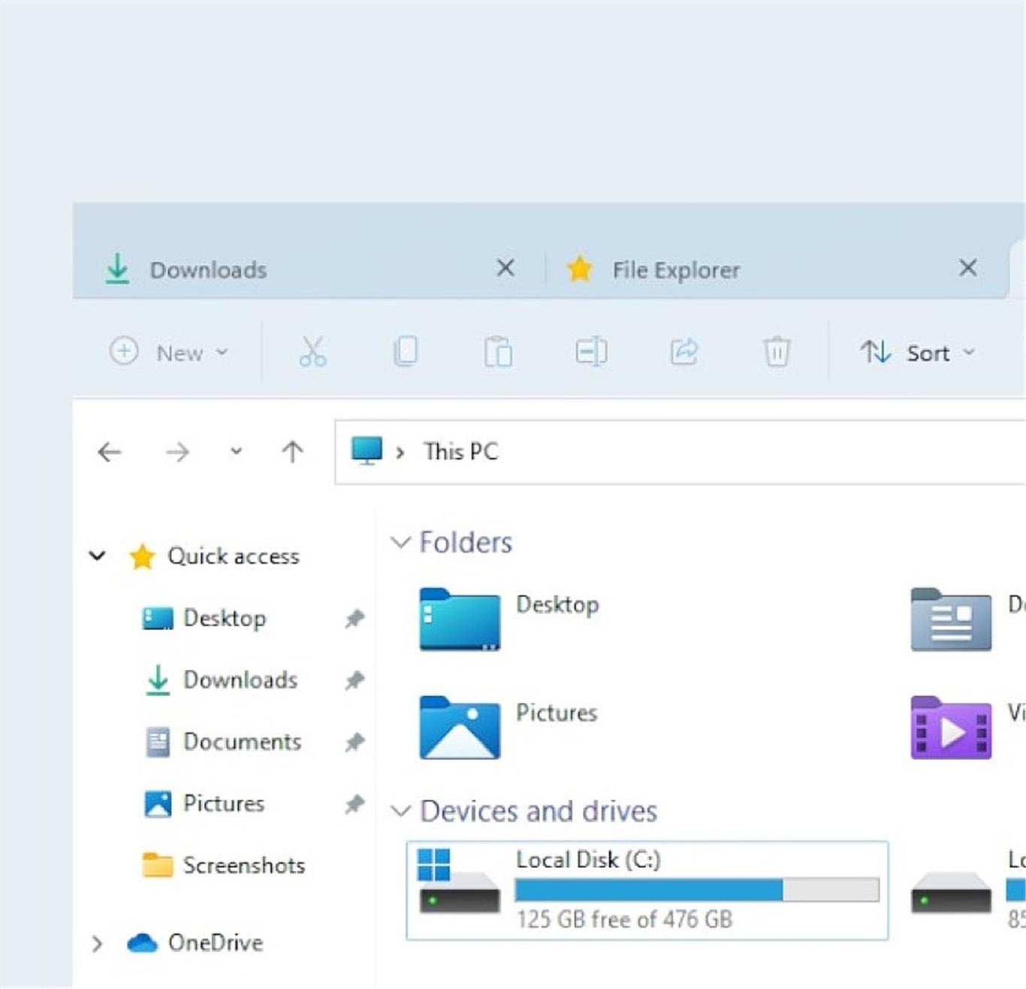Click the Cut scissors icon in toolbar
The image size is (1026, 989).
pyautogui.click(x=312, y=351)
